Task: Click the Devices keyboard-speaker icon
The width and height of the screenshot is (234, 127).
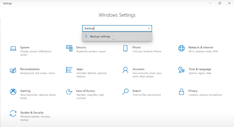Action: coord(69,48)
